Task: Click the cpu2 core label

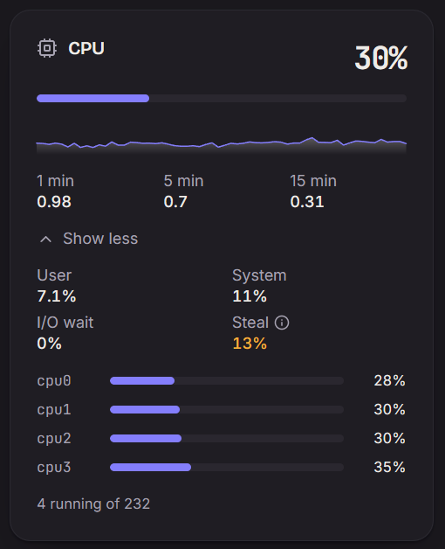Action: point(54,439)
